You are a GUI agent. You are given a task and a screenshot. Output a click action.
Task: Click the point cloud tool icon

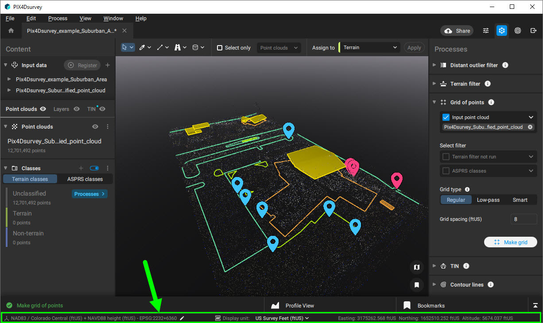point(195,47)
